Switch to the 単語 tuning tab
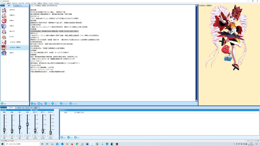 pos(35,108)
